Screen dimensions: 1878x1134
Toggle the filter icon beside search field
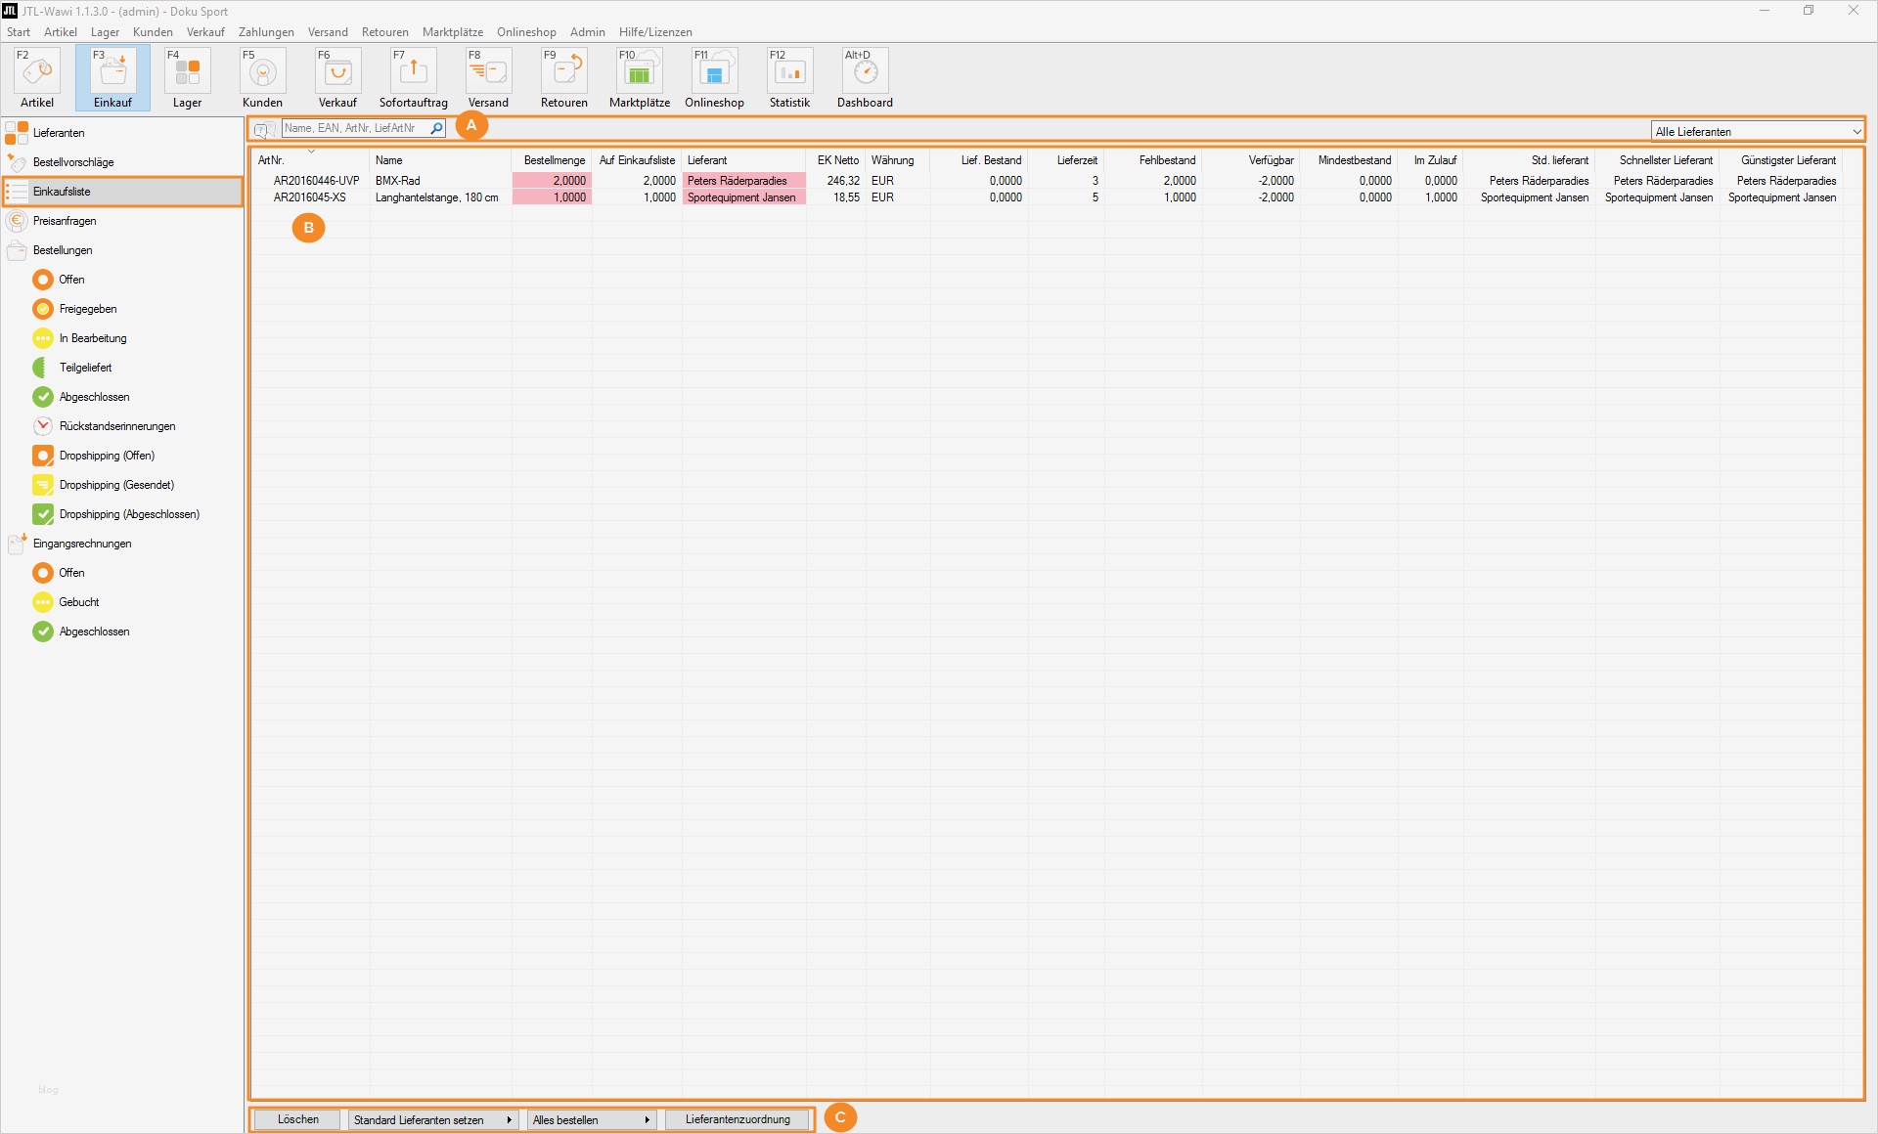[x=263, y=129]
